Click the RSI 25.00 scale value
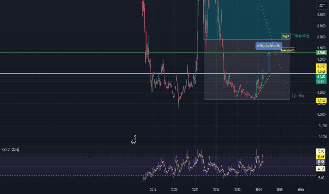 (321, 178)
